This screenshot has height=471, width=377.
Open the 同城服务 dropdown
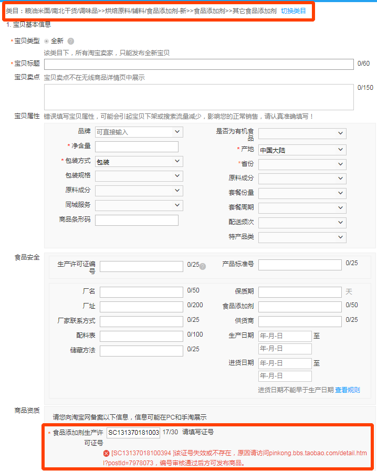[139, 205]
